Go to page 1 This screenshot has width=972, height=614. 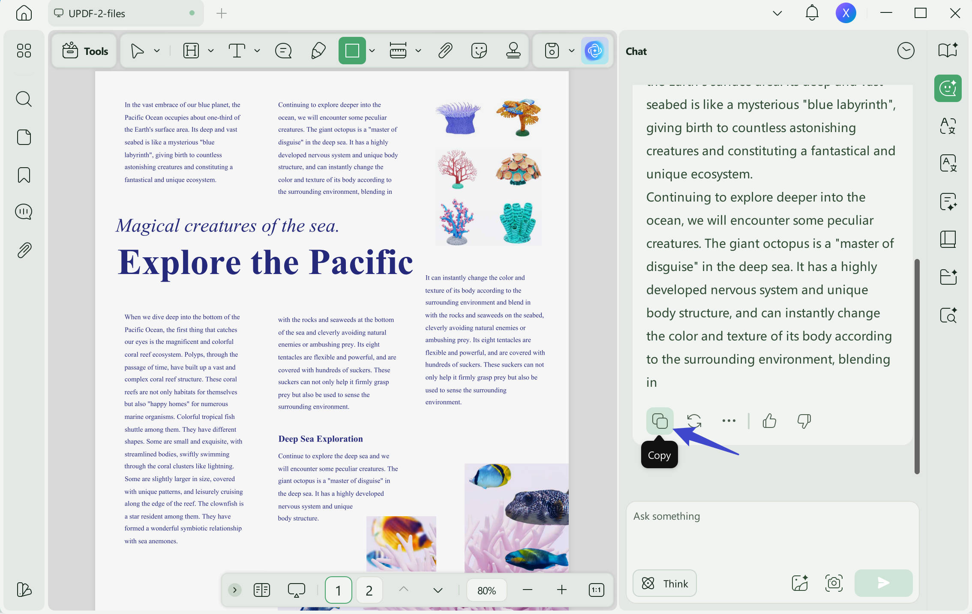(x=338, y=590)
